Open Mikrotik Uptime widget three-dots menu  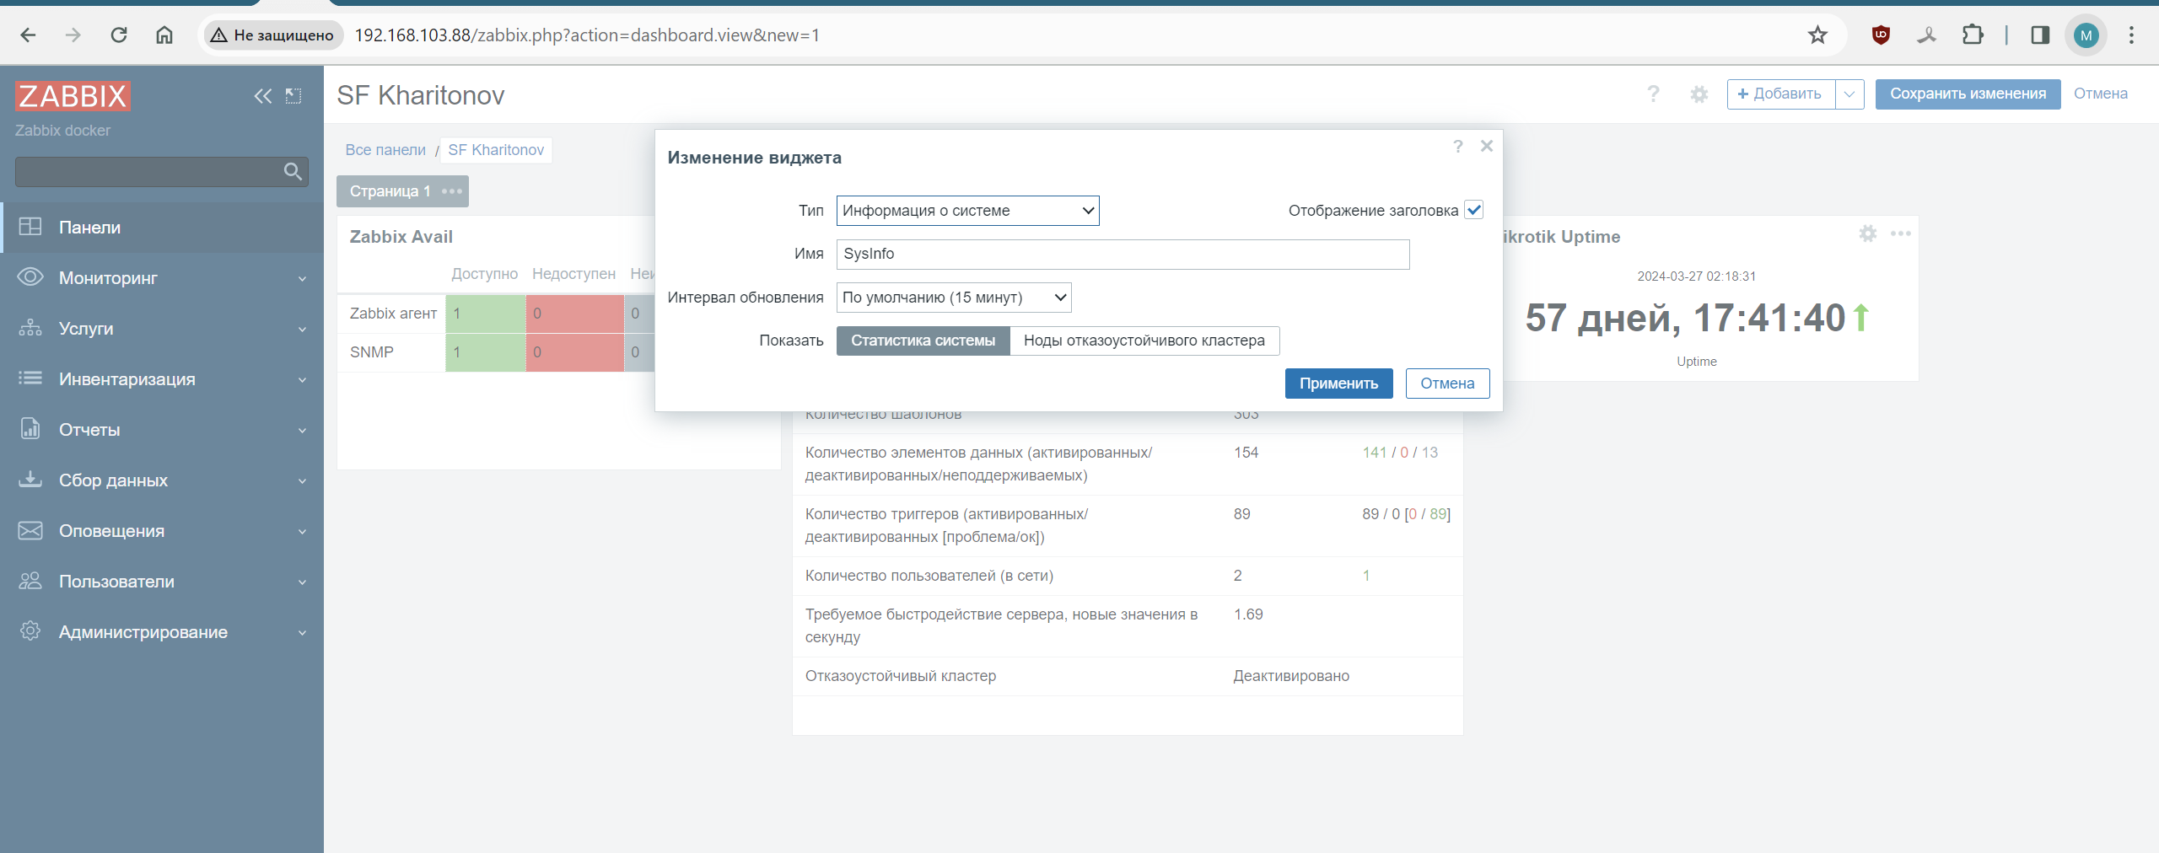(1900, 233)
